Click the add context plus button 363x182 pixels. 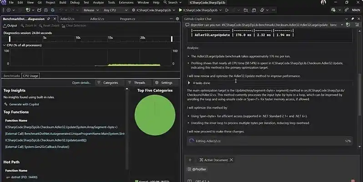coord(190,160)
